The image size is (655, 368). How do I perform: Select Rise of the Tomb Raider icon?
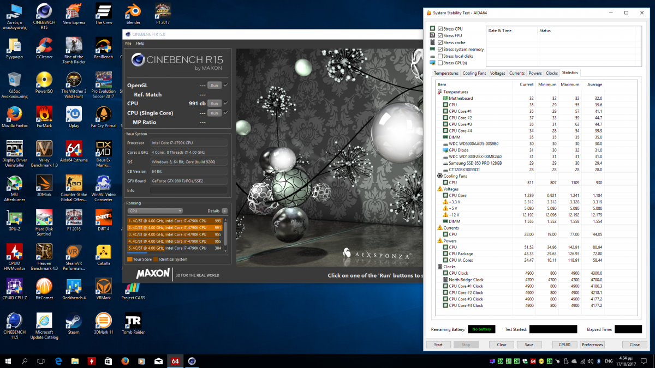tap(74, 51)
